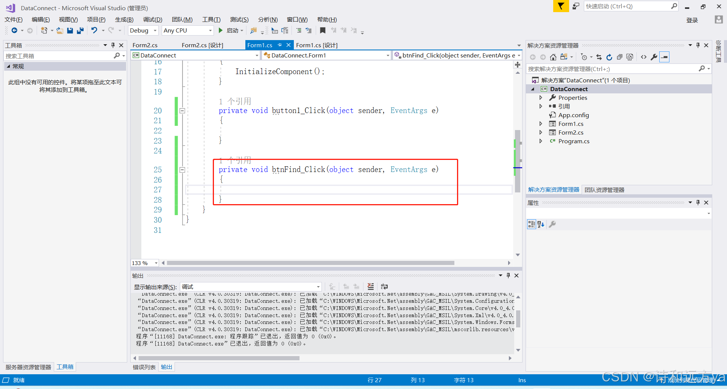
Task: Click the Navigate Backward arrow in the main toolbar
Action: tap(14, 30)
